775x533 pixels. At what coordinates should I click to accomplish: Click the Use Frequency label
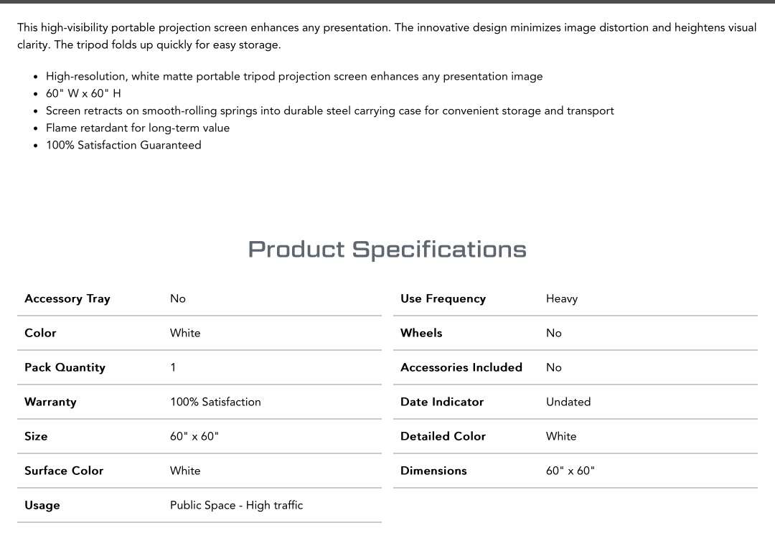coord(443,298)
